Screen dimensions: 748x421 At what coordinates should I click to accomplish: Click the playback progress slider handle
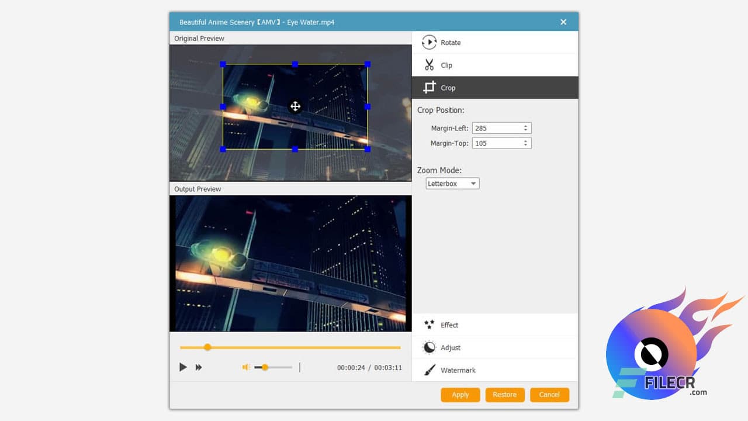[207, 347]
